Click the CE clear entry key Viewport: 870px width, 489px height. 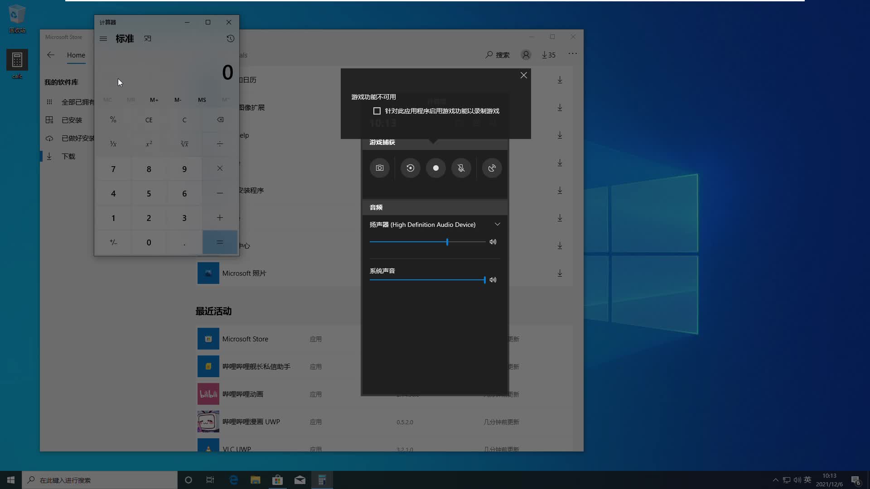pos(149,120)
